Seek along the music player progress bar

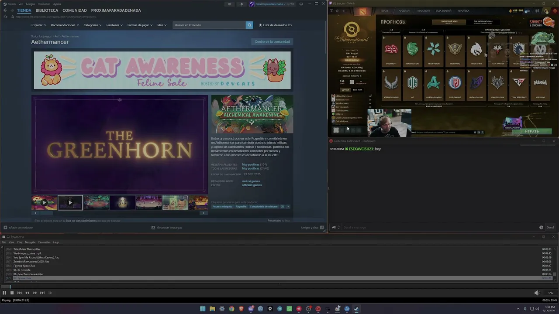tap(279, 287)
